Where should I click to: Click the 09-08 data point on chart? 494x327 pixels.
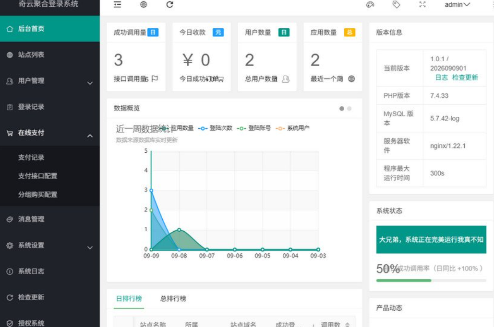point(179,230)
